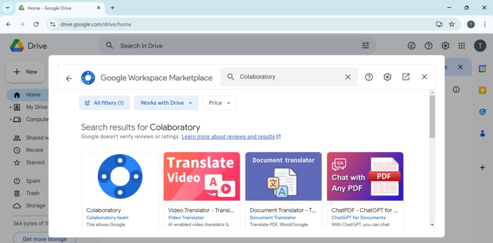This screenshot has height=243, width=493.
Task: Open the Chat with Any PDF thumbnail
Action: pyautogui.click(x=365, y=177)
